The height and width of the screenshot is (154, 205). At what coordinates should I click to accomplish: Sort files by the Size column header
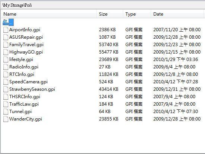coord(110,14)
